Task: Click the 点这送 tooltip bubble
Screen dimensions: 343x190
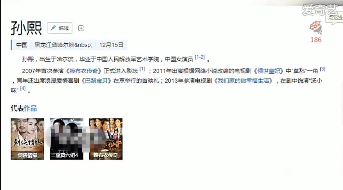Action: [335, 18]
